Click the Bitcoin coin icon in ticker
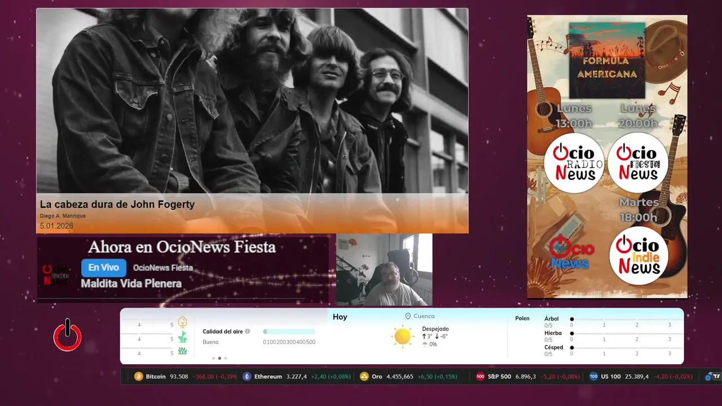Image resolution: width=722 pixels, height=406 pixels. [139, 377]
